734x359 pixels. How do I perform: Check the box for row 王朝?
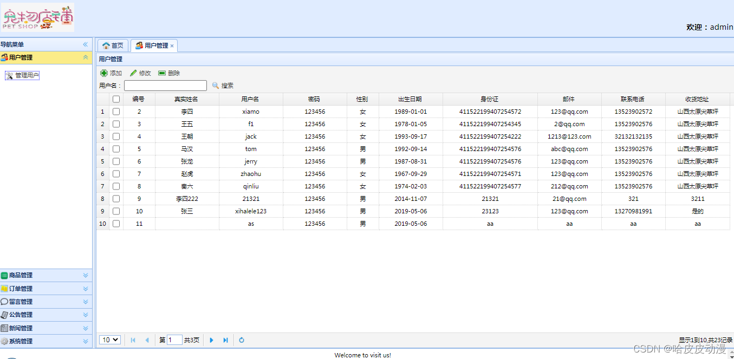coord(116,136)
